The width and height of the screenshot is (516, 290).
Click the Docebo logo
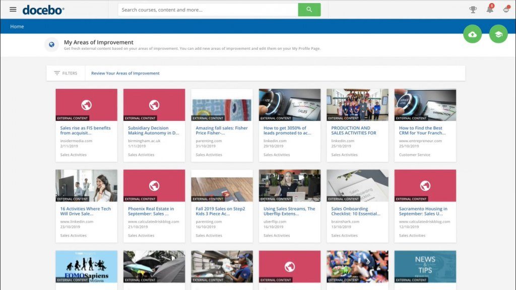pyautogui.click(x=43, y=10)
